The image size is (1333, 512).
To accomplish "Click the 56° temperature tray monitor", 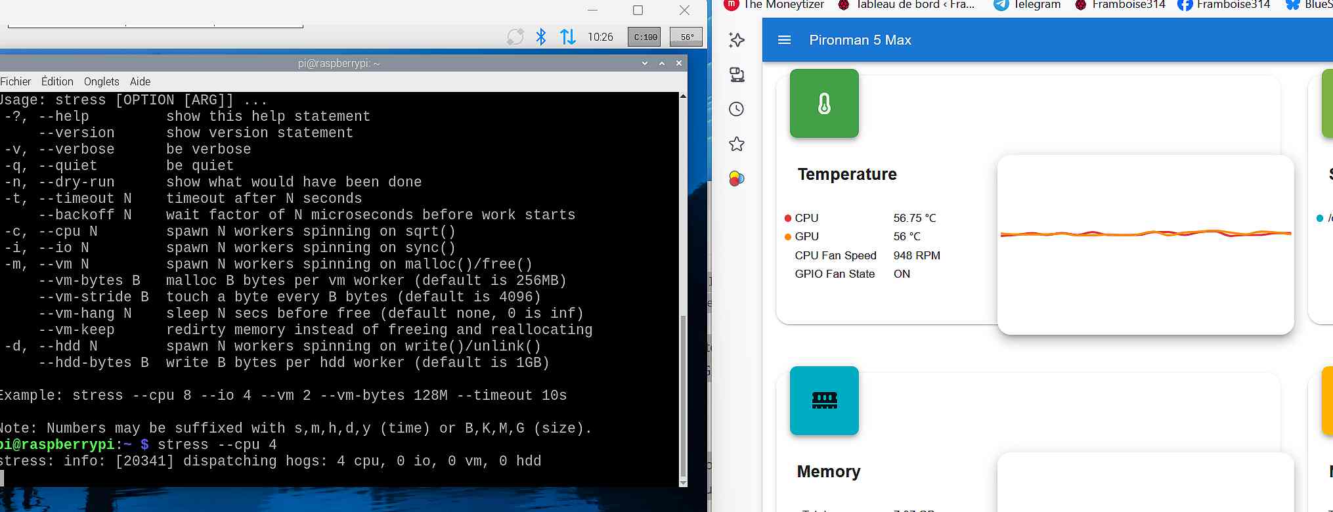I will coord(686,37).
